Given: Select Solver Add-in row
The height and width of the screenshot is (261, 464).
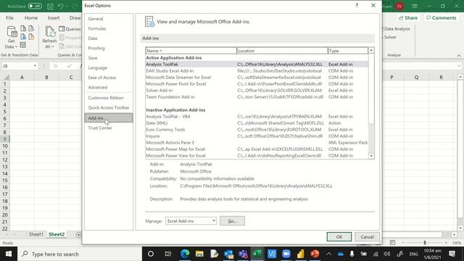Looking at the screenshot, I should point(257,90).
